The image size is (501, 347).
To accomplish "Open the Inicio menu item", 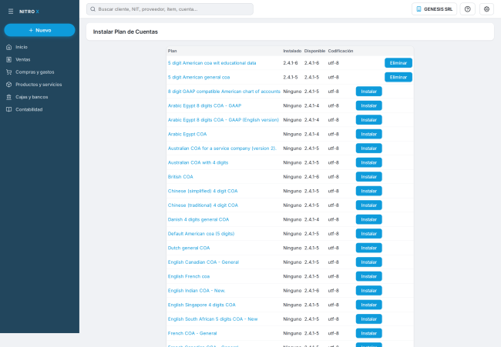I will pyautogui.click(x=39, y=47).
